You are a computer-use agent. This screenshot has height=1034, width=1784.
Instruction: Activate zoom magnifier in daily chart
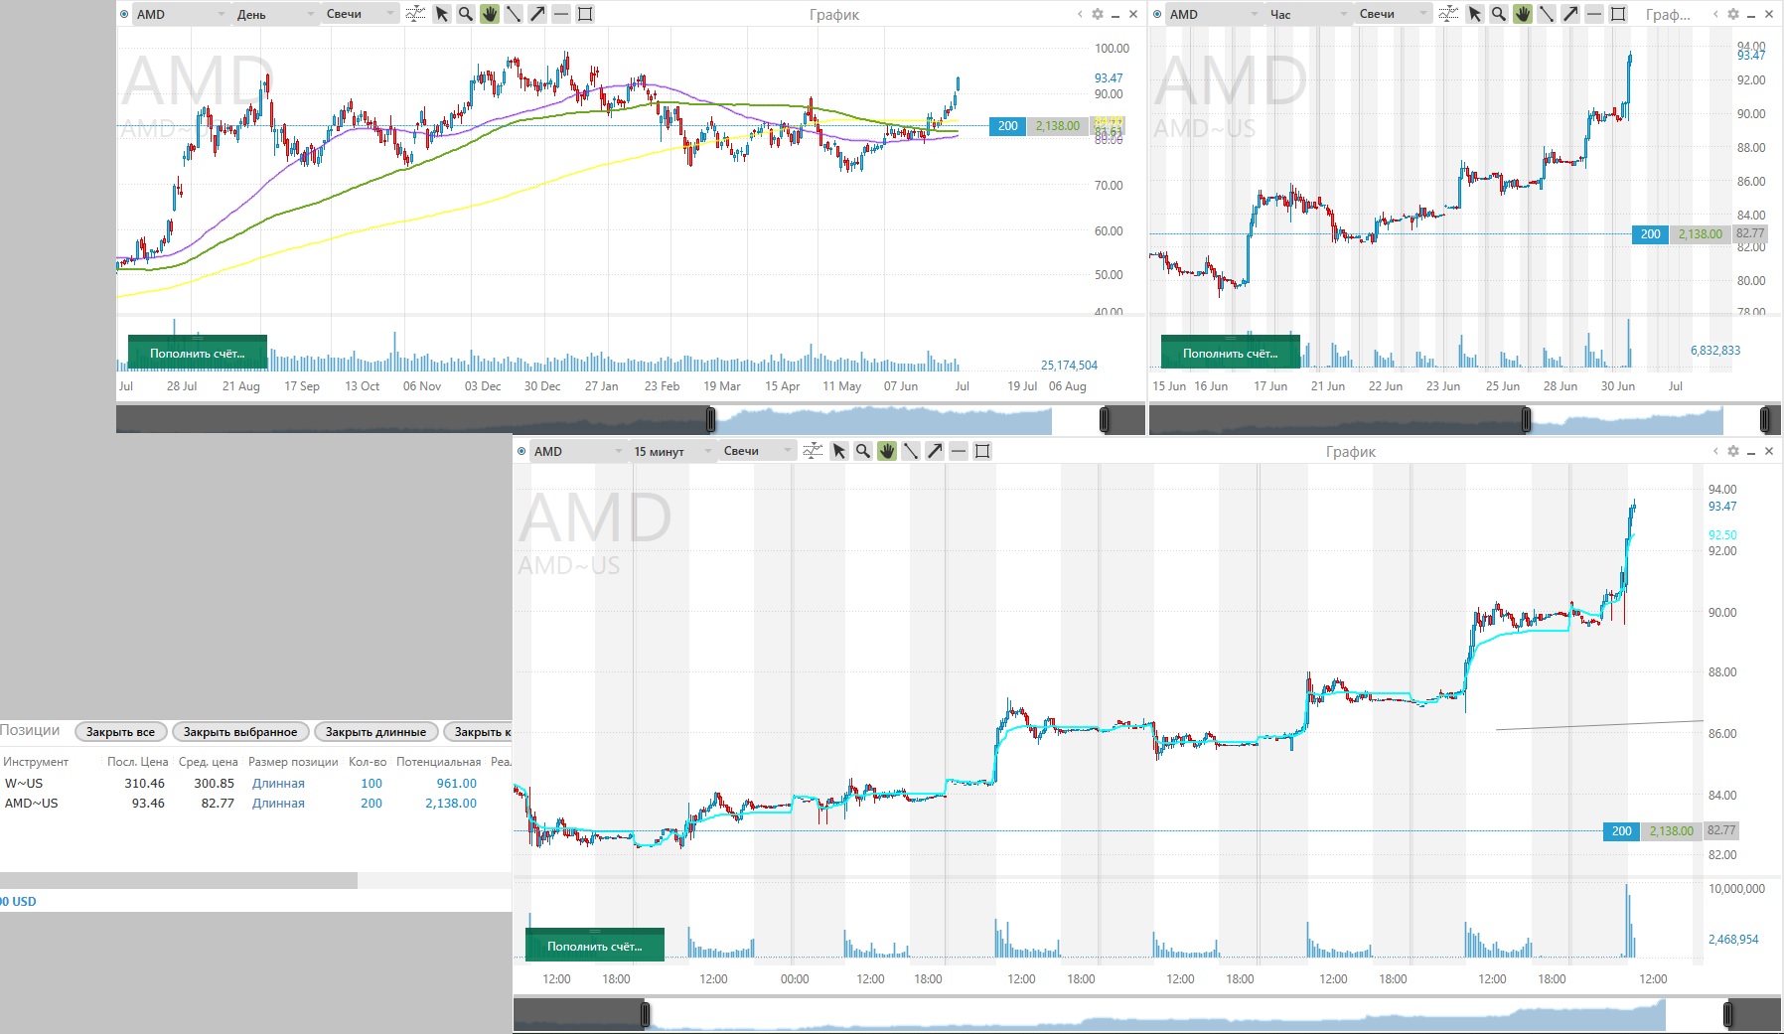pos(465,14)
